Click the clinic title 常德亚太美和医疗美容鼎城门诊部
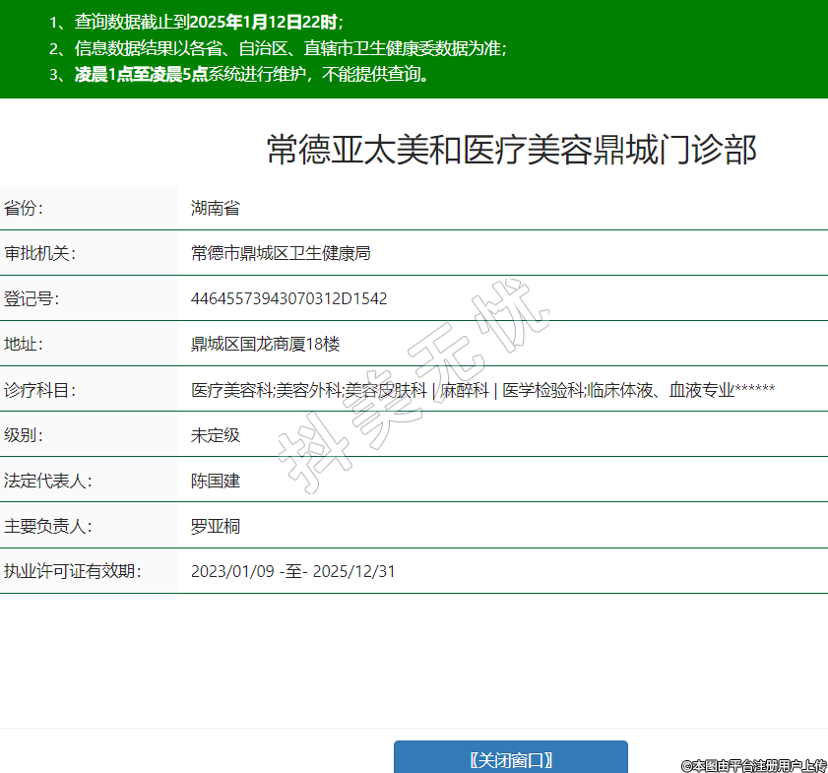The image size is (828, 773). point(511,150)
